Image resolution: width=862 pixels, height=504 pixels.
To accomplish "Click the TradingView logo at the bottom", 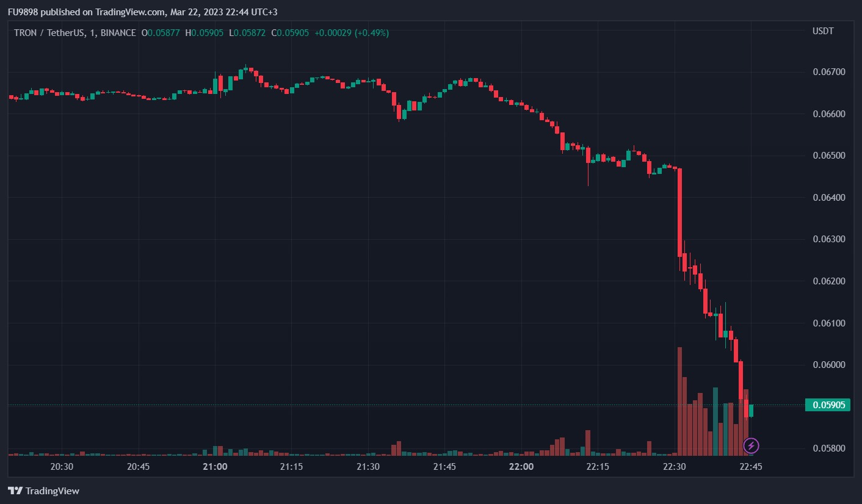I will (x=43, y=491).
